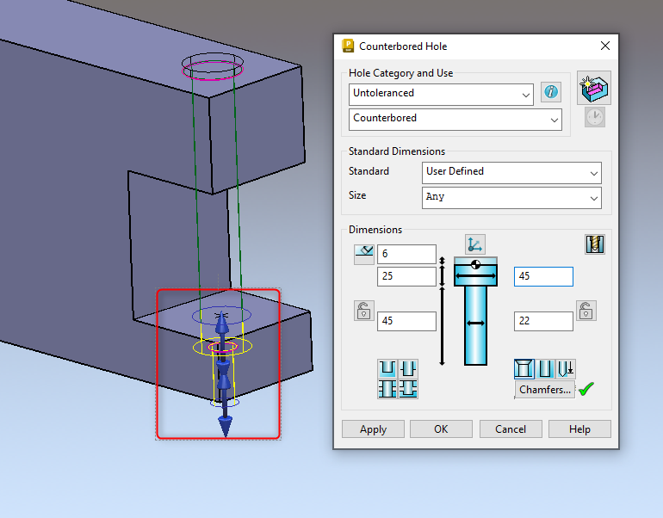Image resolution: width=663 pixels, height=518 pixels.
Task: Select the flat-bottom blind hole icon
Action: coord(545,369)
